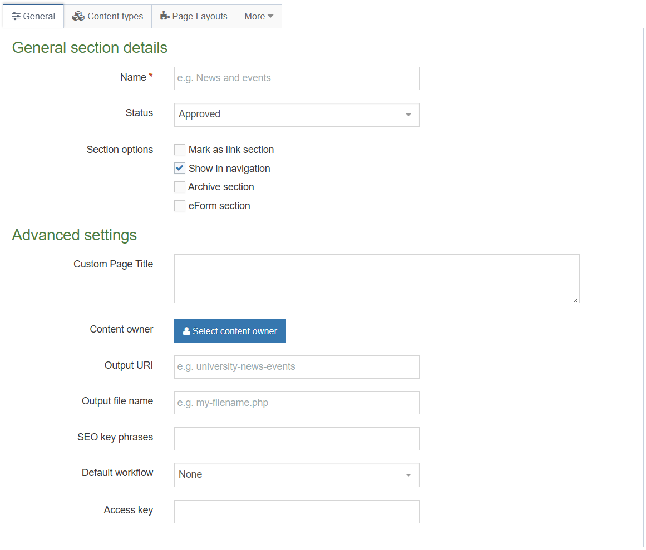Click the puzzle icon on Page Layouts tab
This screenshot has width=646, height=550.
click(165, 16)
